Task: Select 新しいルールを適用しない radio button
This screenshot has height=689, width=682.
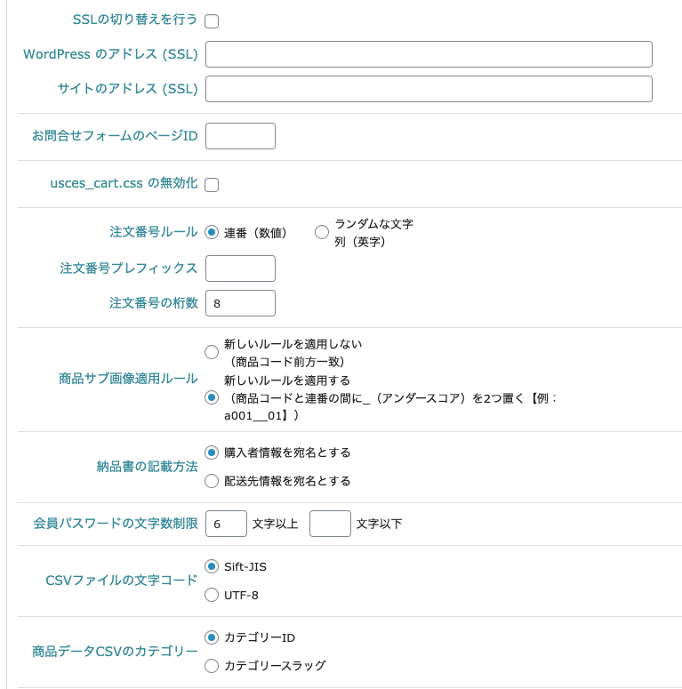Action: click(x=212, y=352)
